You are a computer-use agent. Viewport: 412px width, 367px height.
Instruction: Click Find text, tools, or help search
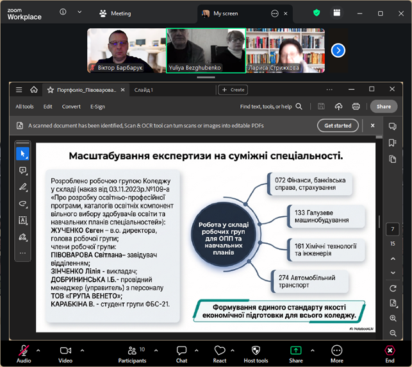pos(271,107)
